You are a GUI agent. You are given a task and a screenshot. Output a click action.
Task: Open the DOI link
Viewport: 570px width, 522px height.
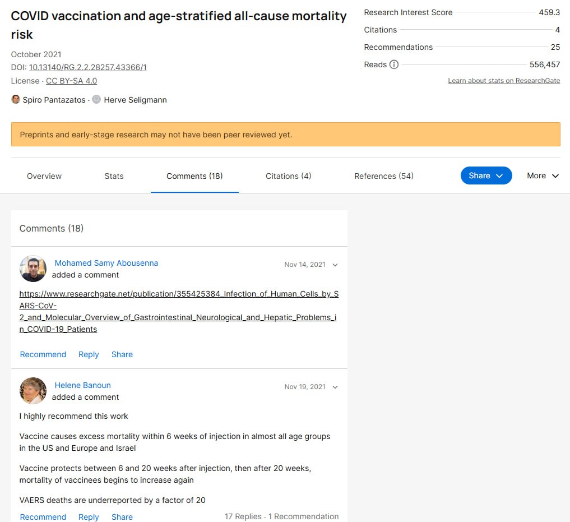click(x=87, y=67)
